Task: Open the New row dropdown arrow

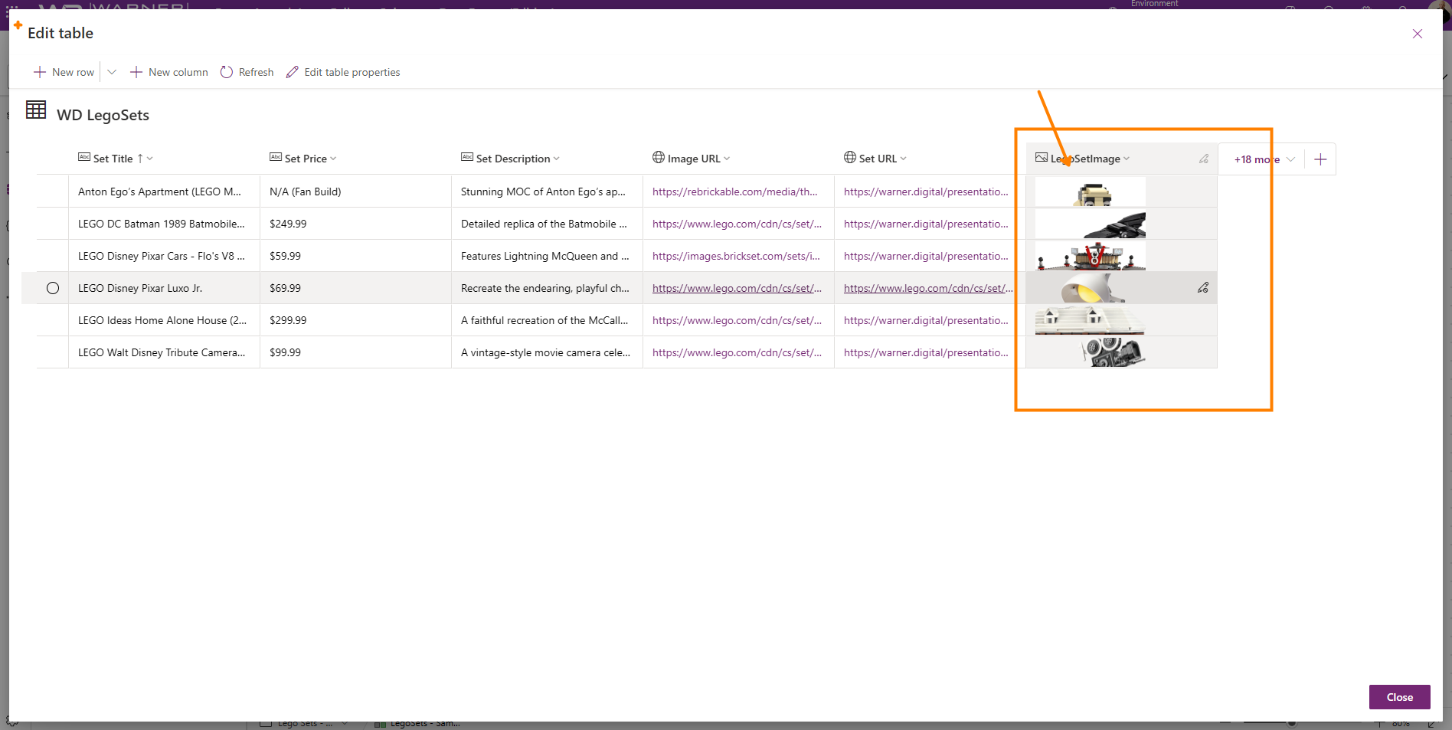Action: click(112, 72)
